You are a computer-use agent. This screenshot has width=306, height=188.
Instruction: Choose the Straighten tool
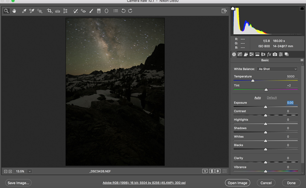57,11
